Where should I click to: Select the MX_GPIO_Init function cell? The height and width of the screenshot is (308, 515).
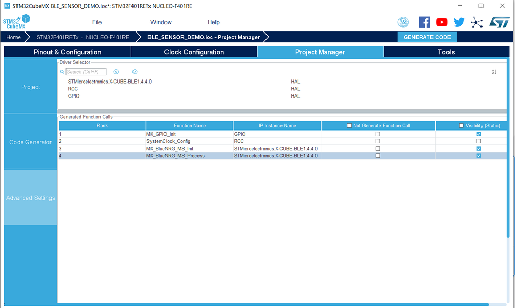coord(190,134)
